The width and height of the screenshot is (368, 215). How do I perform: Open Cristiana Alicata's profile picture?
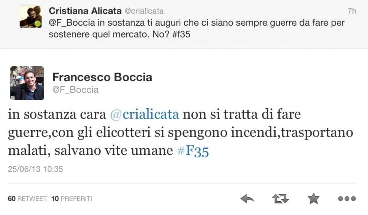[x=31, y=17]
